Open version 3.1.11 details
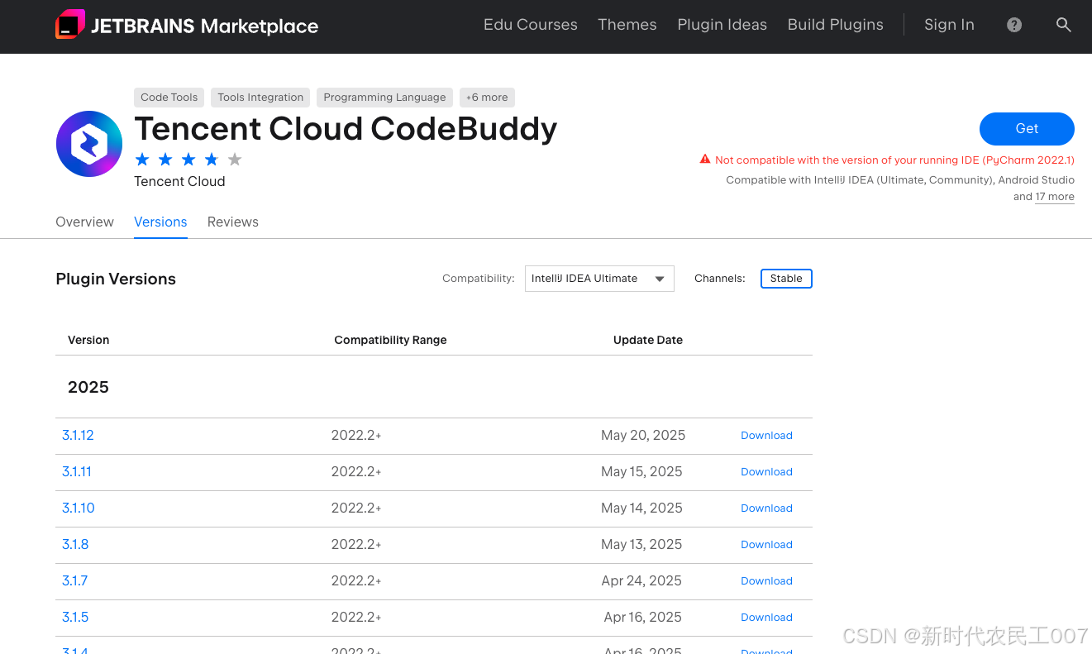Viewport: 1092px width, 654px height. tap(77, 471)
